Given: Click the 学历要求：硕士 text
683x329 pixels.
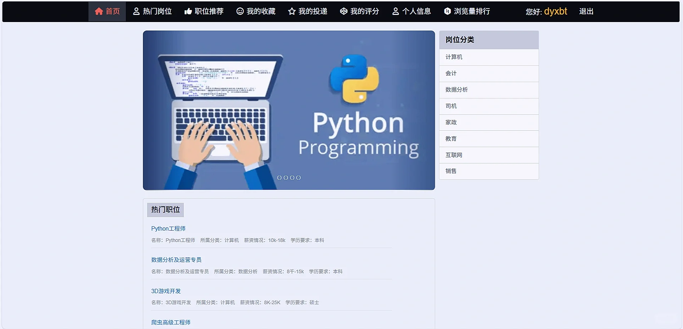Looking at the screenshot, I should (302, 302).
